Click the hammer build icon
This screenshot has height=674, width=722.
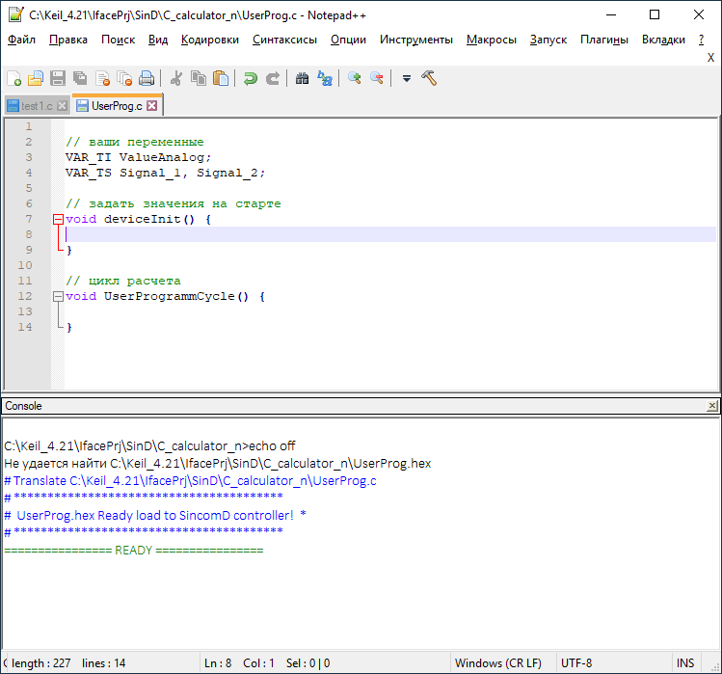click(x=430, y=79)
